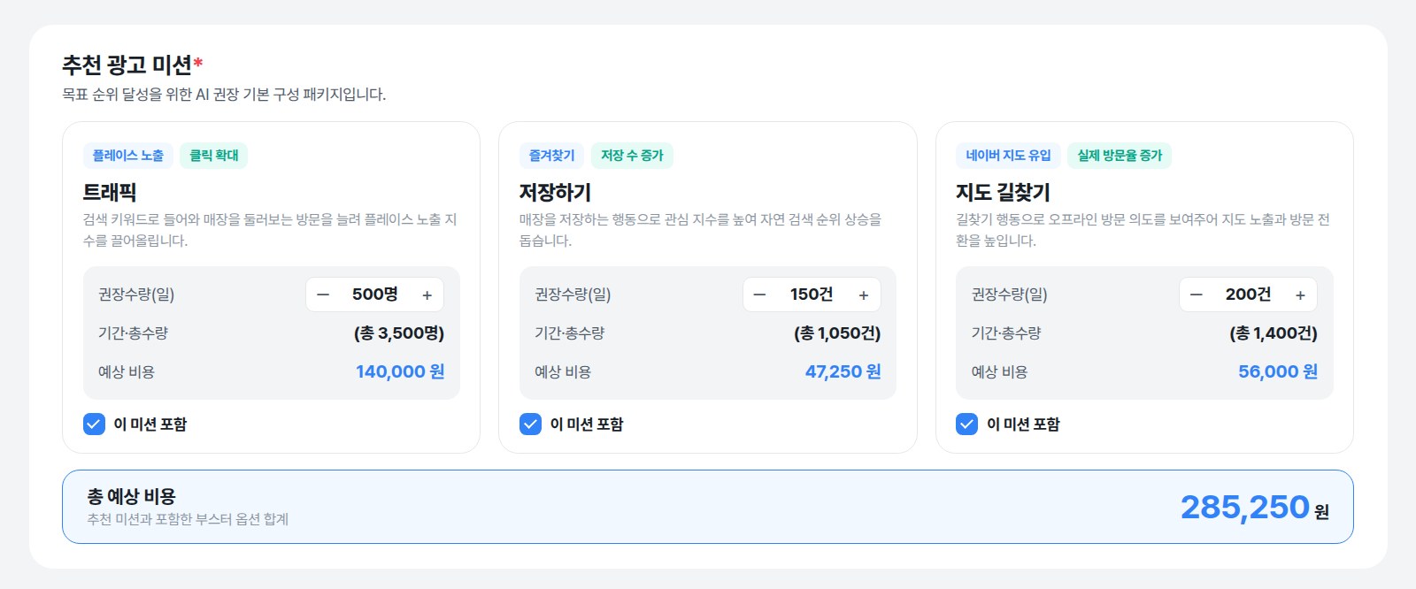Viewport: 1416px width, 589px height.
Task: Click the 140,000 원 estimated cost
Action: [400, 371]
